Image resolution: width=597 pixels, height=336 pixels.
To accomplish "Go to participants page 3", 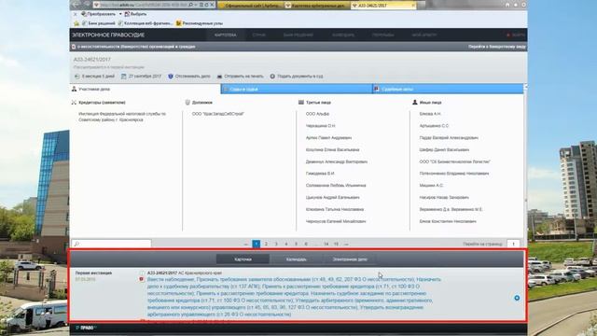I will pyautogui.click(x=276, y=244).
